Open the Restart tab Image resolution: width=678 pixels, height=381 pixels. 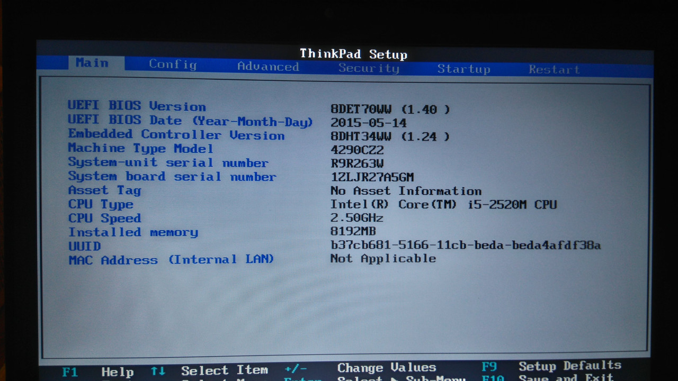553,69
